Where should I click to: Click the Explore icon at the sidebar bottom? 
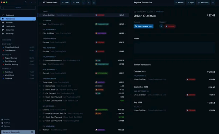tap(2, 119)
